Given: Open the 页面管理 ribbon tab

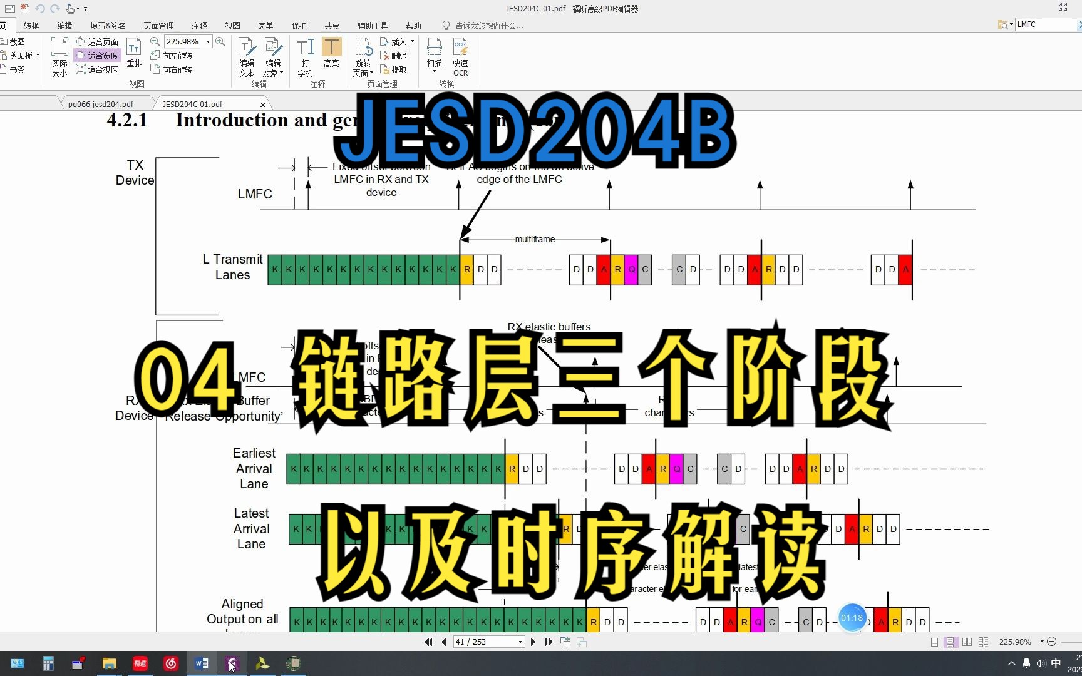Looking at the screenshot, I should [x=158, y=25].
